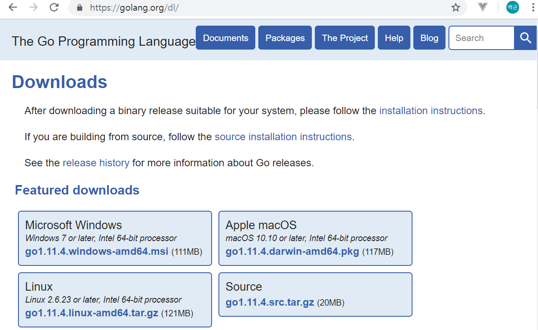
Task: Download go1.11.4.darwin-amd64.pkg
Action: [x=293, y=251]
